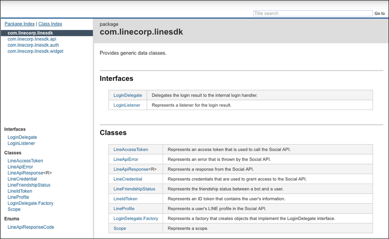The image size is (389, 239).
Task: Open LineApiResponseCode enum in sidebar
Action: 31,227
